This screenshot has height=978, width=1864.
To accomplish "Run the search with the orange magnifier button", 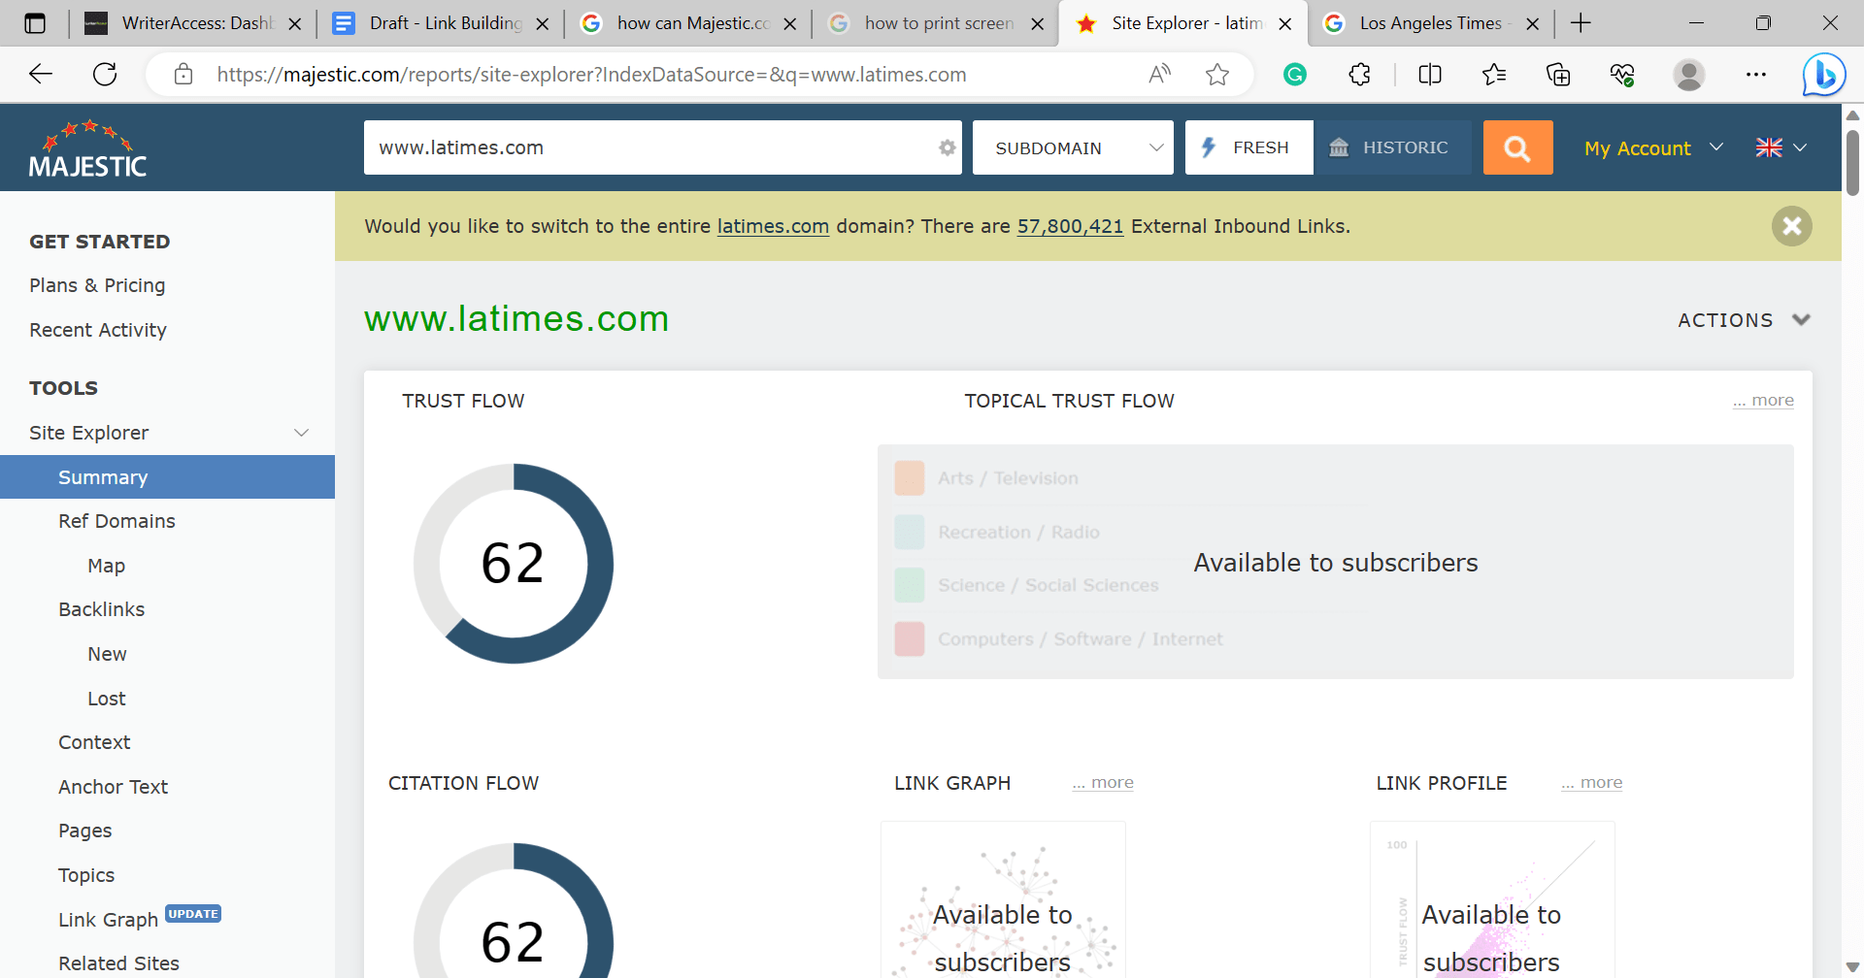I will tap(1516, 147).
